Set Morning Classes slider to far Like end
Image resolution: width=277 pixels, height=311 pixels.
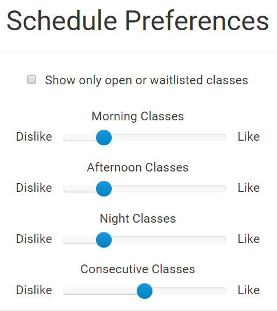(x=225, y=137)
